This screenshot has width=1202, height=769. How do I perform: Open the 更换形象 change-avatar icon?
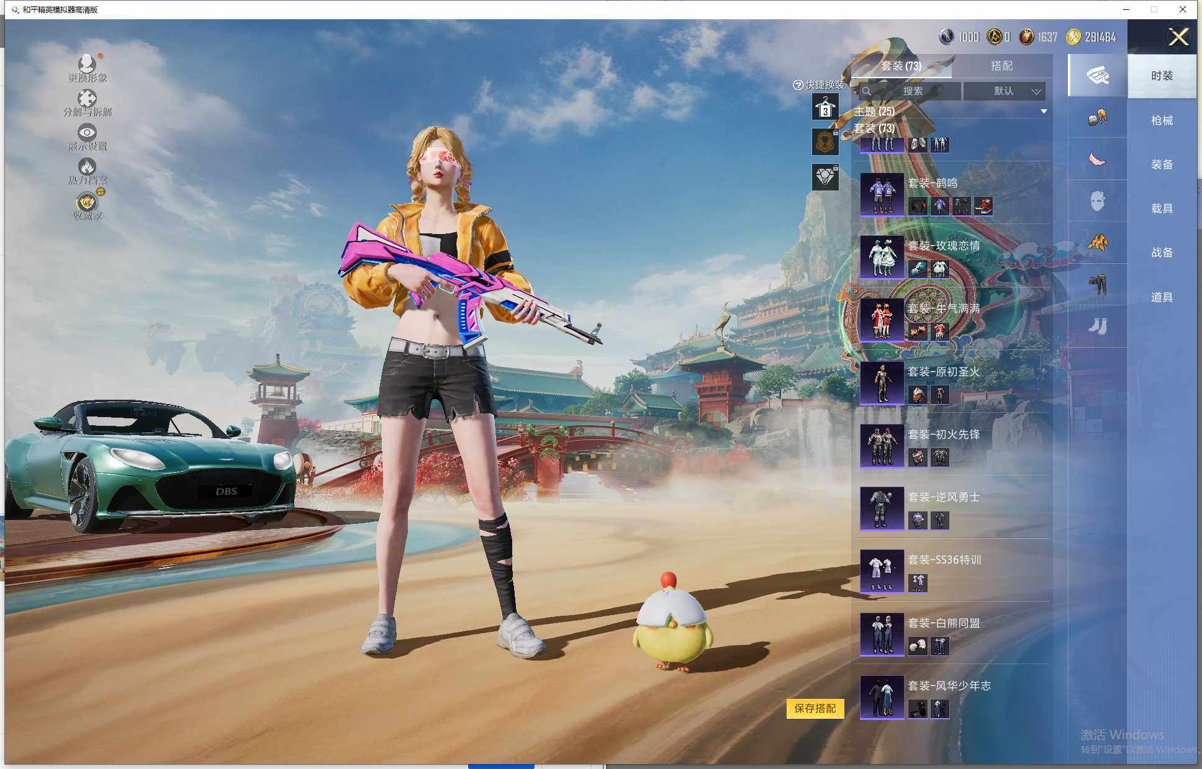[87, 65]
